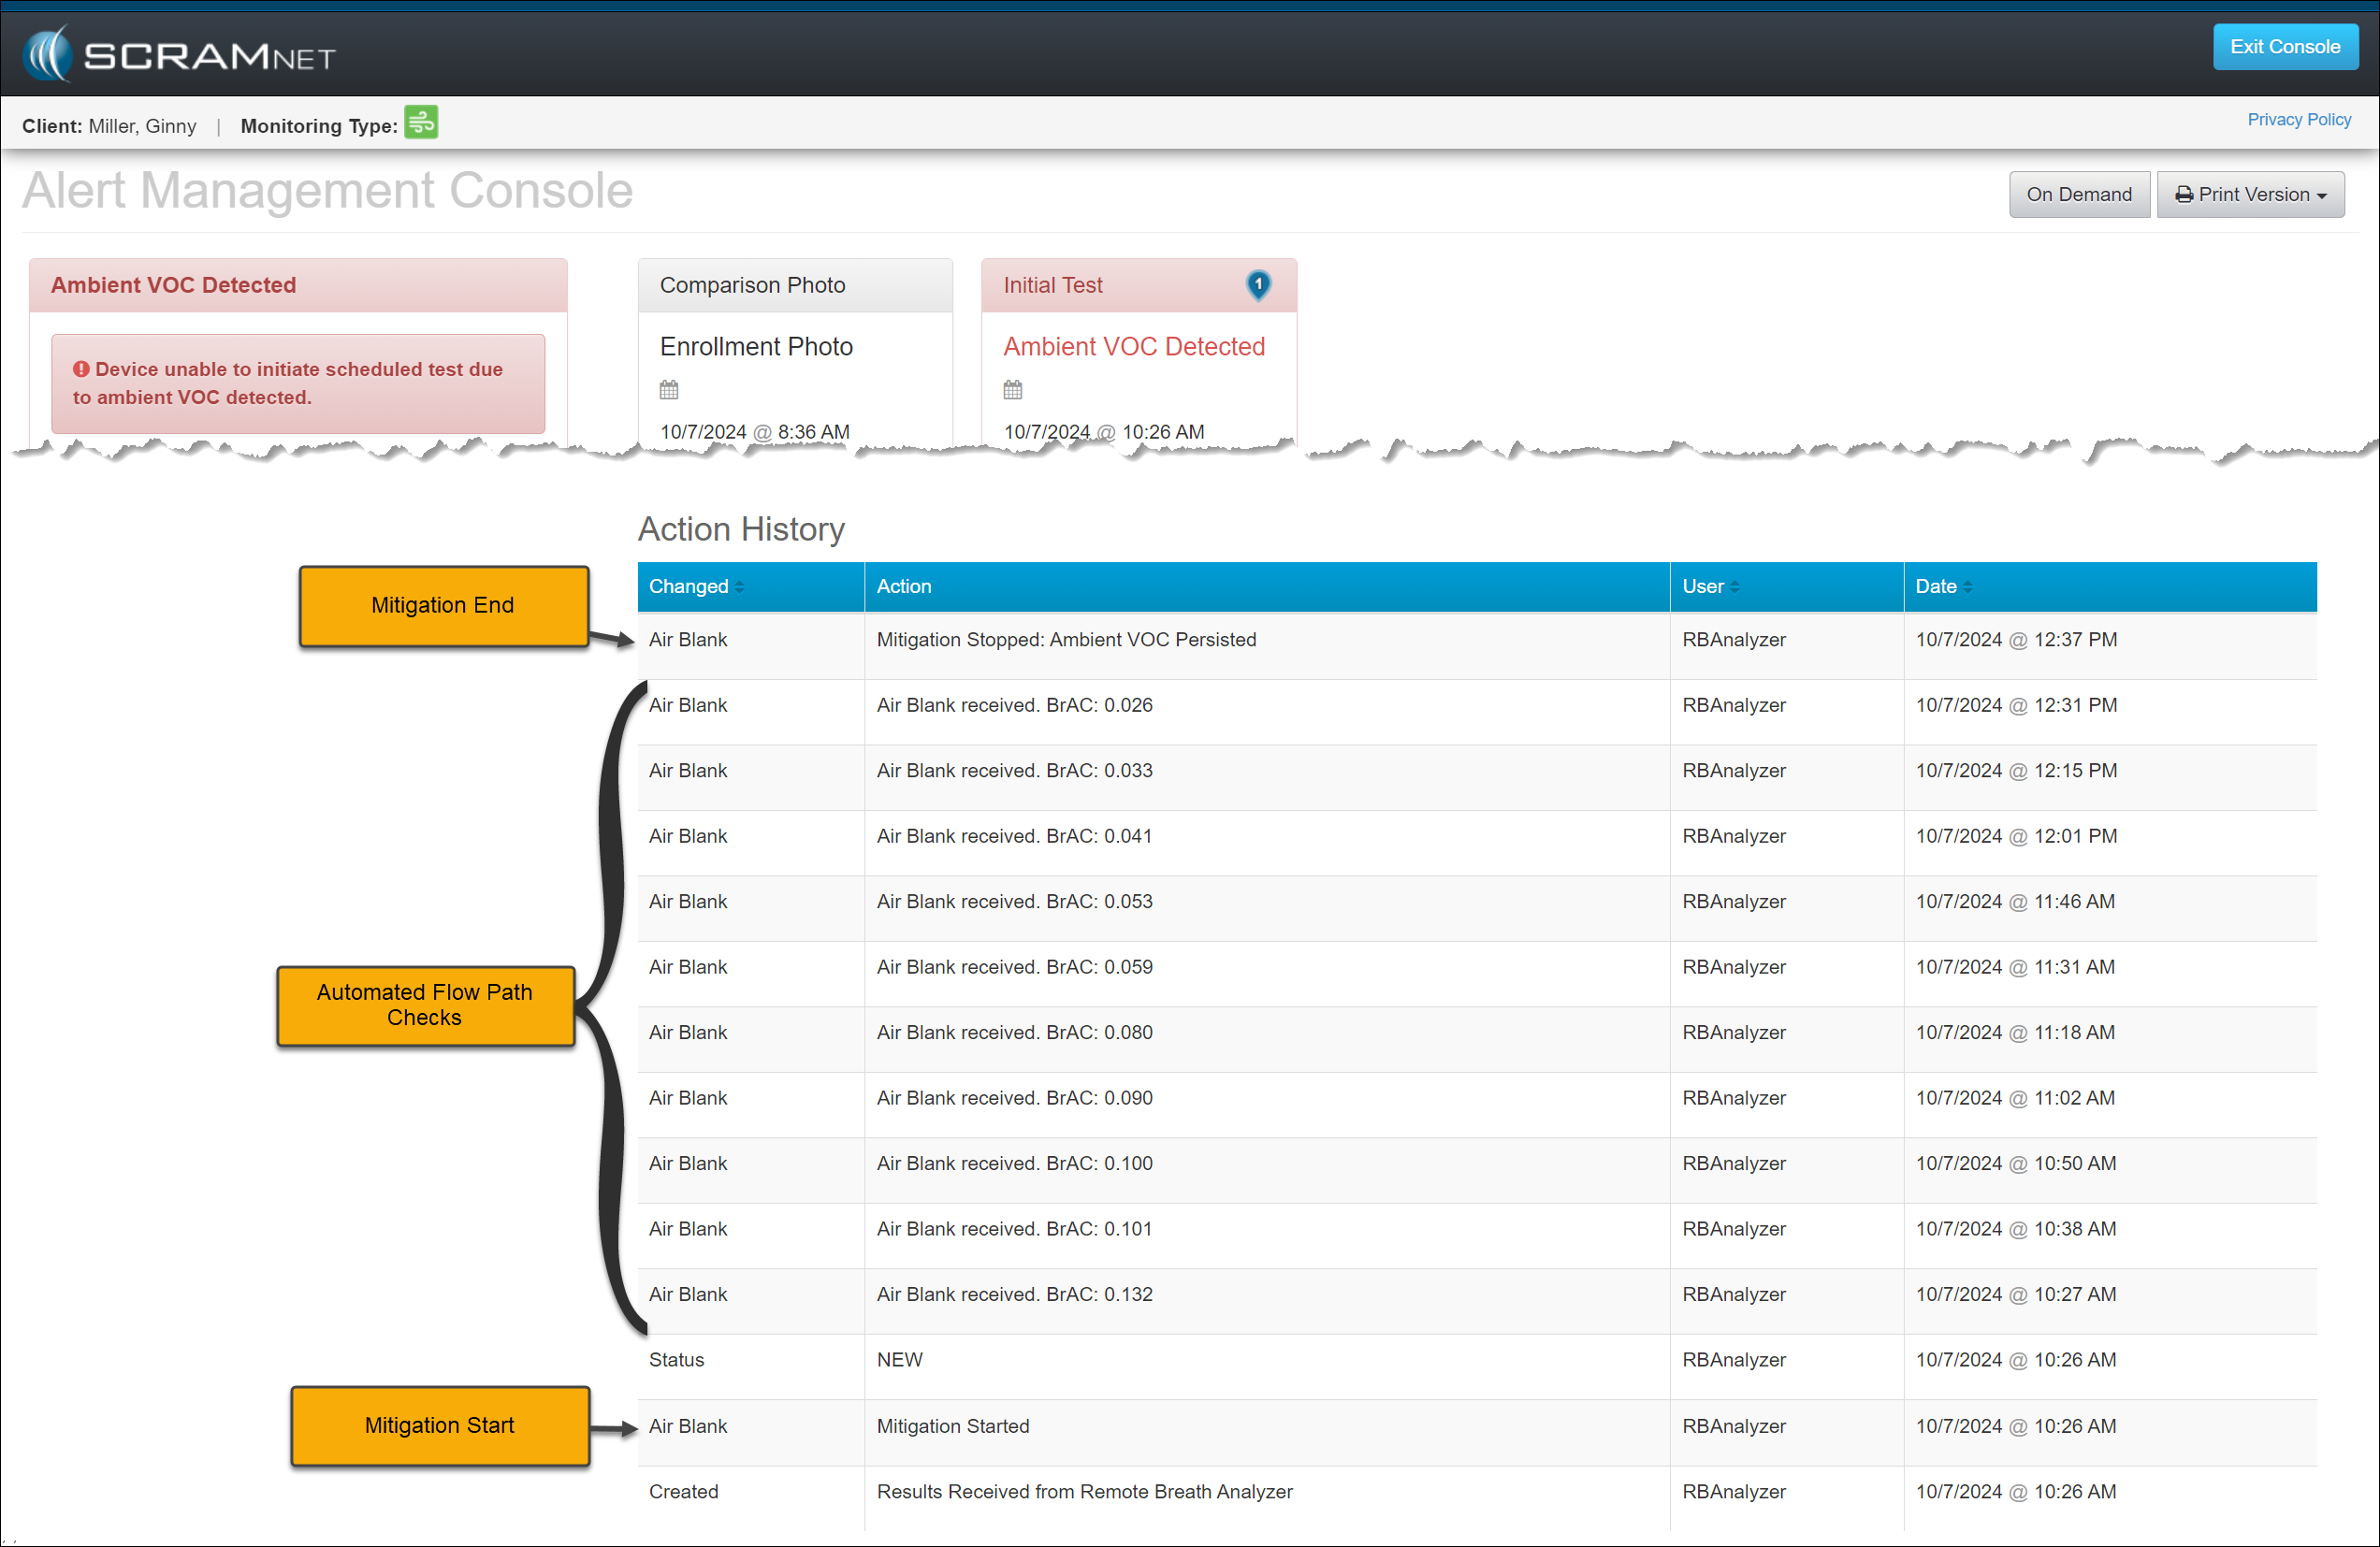The width and height of the screenshot is (2380, 1547).
Task: Sort by the User column arrows
Action: [x=1735, y=587]
